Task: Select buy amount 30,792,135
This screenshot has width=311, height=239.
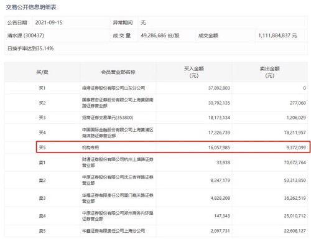Action: [219, 103]
